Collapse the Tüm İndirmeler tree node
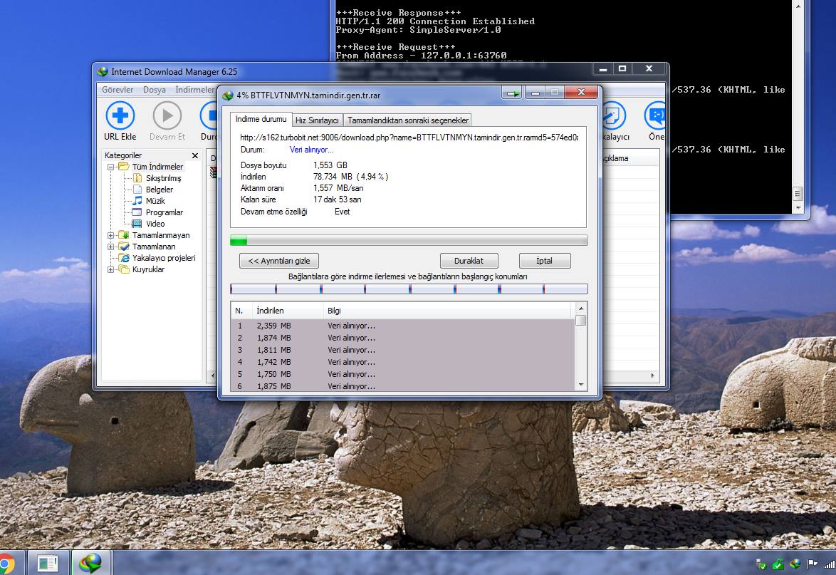Image resolution: width=836 pixels, height=575 pixels. tap(111, 167)
